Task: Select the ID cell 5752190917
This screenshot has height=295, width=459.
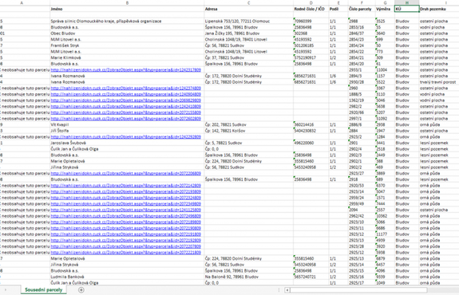Action: pos(311,58)
